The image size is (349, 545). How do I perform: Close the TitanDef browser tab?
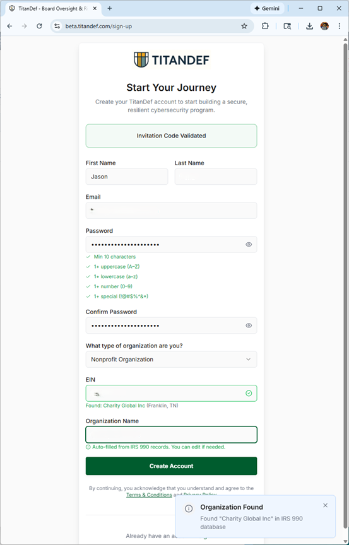(95, 8)
